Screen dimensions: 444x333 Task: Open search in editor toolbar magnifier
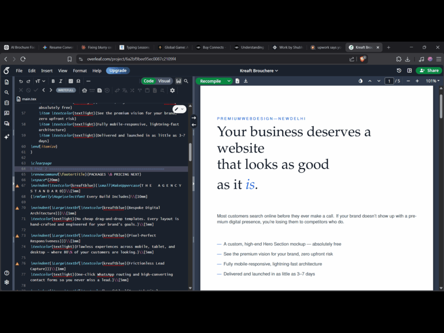(186, 81)
